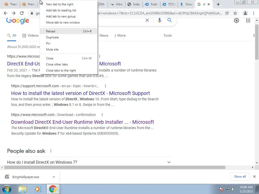The image size is (259, 194).
Task: Launch Windows Media Player from the taskbar
Action: (x=37, y=189)
